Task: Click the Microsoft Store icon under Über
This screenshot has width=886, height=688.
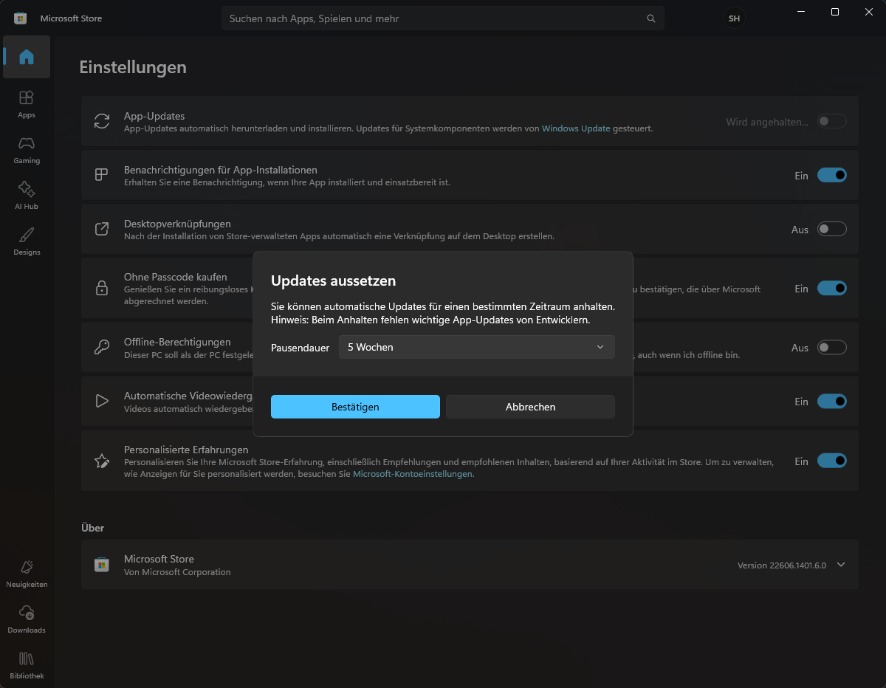Action: click(102, 565)
